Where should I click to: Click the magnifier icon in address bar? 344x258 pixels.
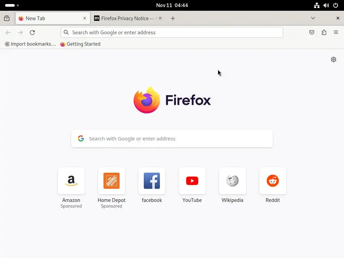(66, 32)
